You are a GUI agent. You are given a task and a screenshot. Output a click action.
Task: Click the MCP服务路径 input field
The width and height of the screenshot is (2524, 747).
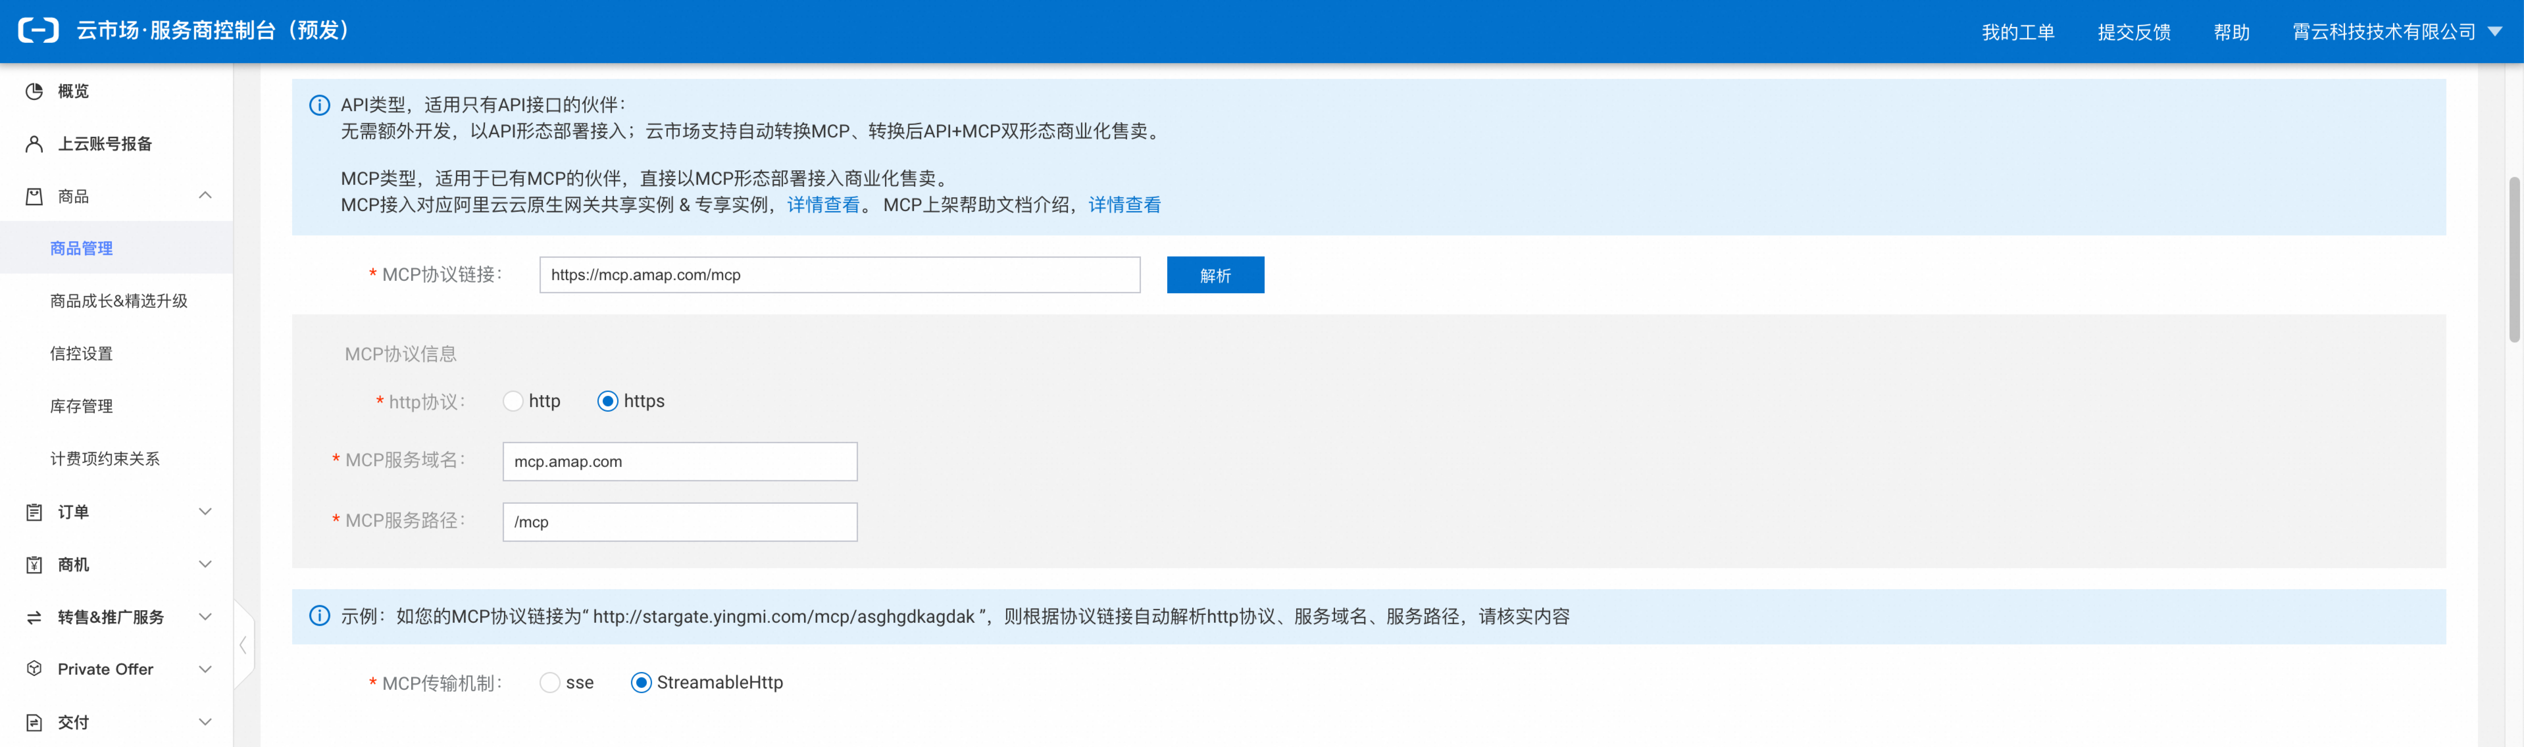tap(680, 522)
